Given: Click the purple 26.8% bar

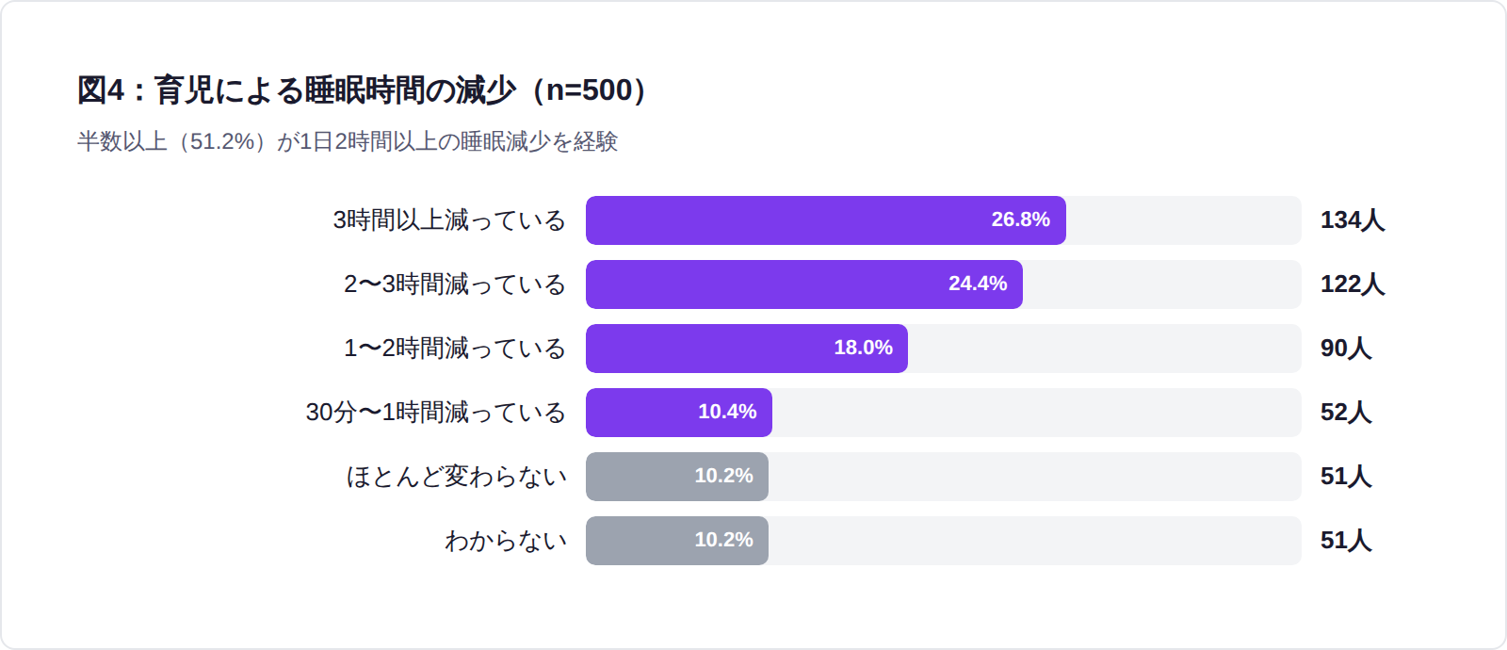Looking at the screenshot, I should coord(825,220).
